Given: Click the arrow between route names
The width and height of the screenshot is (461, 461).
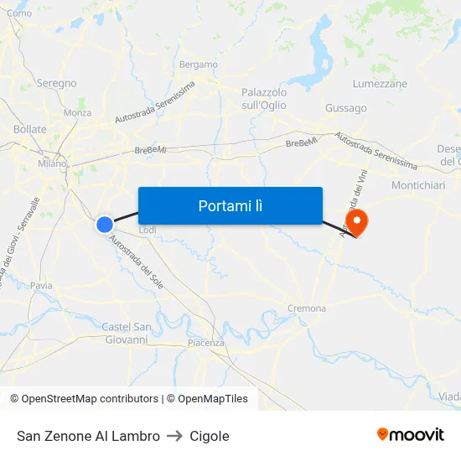Looking at the screenshot, I should 174,436.
